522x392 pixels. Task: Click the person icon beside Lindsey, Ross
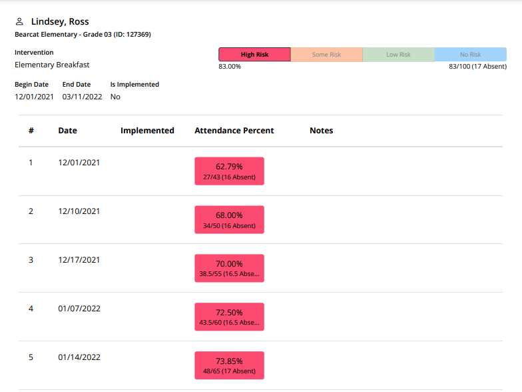pos(19,22)
